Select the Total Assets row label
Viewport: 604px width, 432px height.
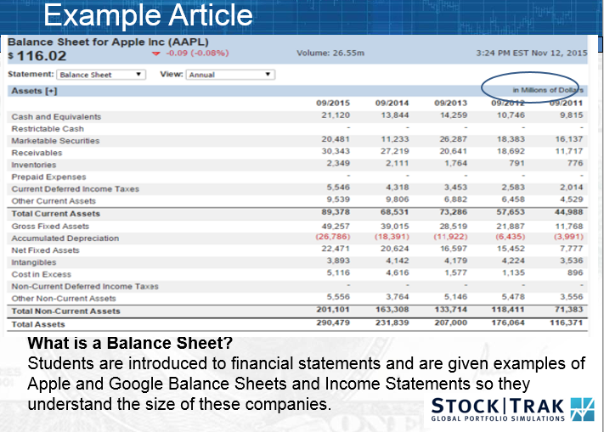(38, 324)
